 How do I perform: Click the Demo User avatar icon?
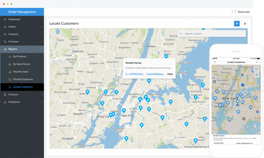pyautogui.click(x=234, y=12)
